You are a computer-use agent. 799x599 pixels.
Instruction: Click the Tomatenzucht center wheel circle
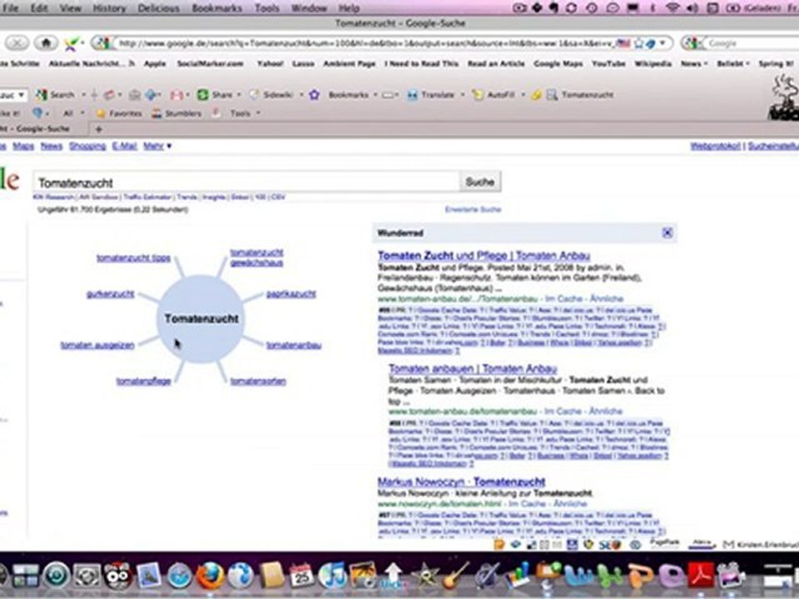(201, 319)
